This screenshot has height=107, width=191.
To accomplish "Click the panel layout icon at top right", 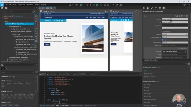I will tap(184, 5).
